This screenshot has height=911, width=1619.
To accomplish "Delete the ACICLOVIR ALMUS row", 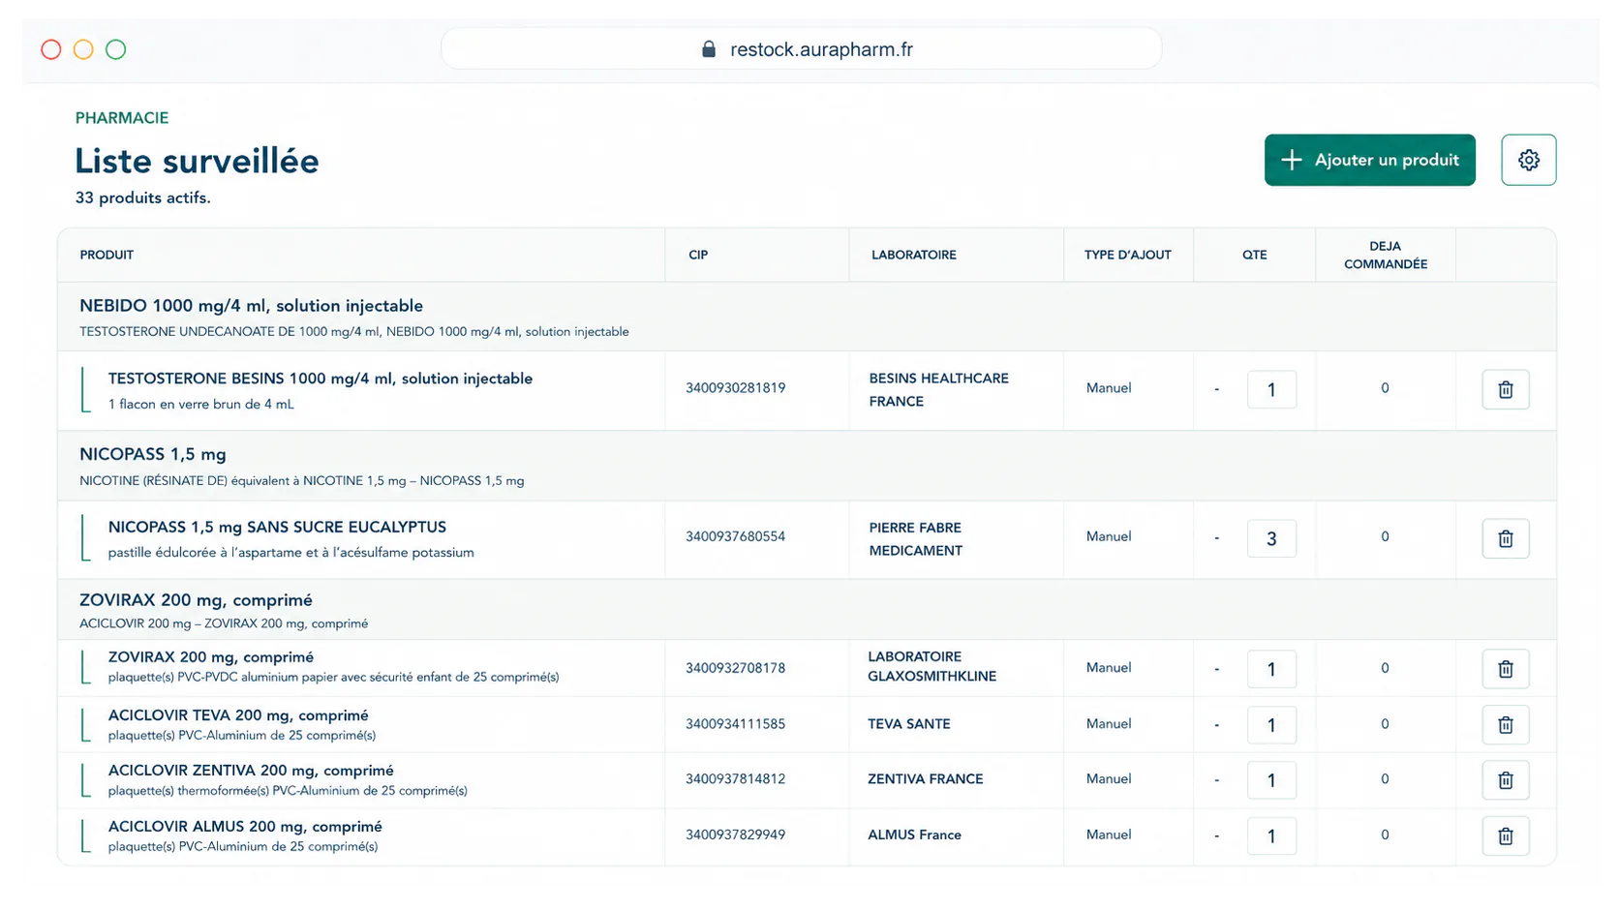I will tap(1505, 836).
